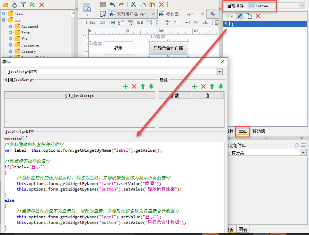
Task: Click the refresh icon in file tree toolbar
Action: click(14, 5)
